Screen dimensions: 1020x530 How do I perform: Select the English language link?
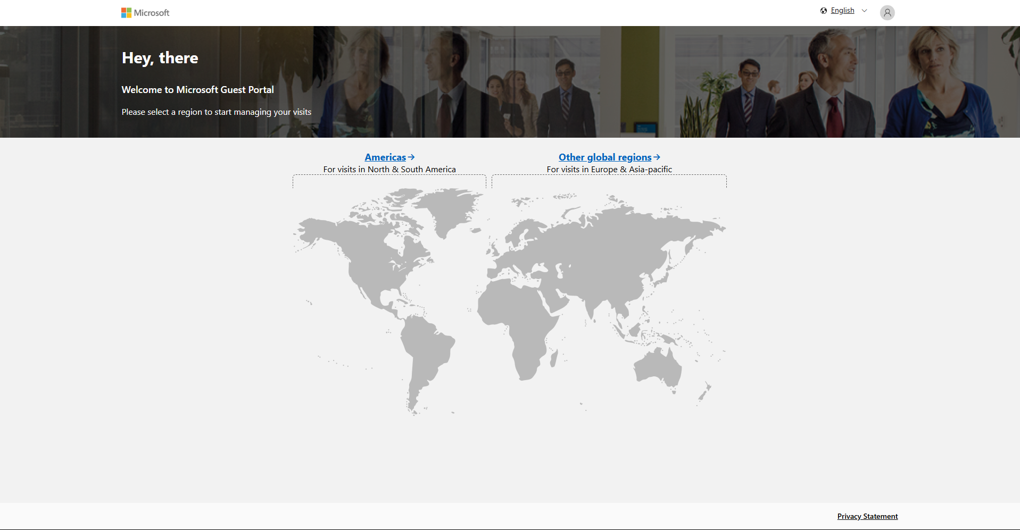842,11
